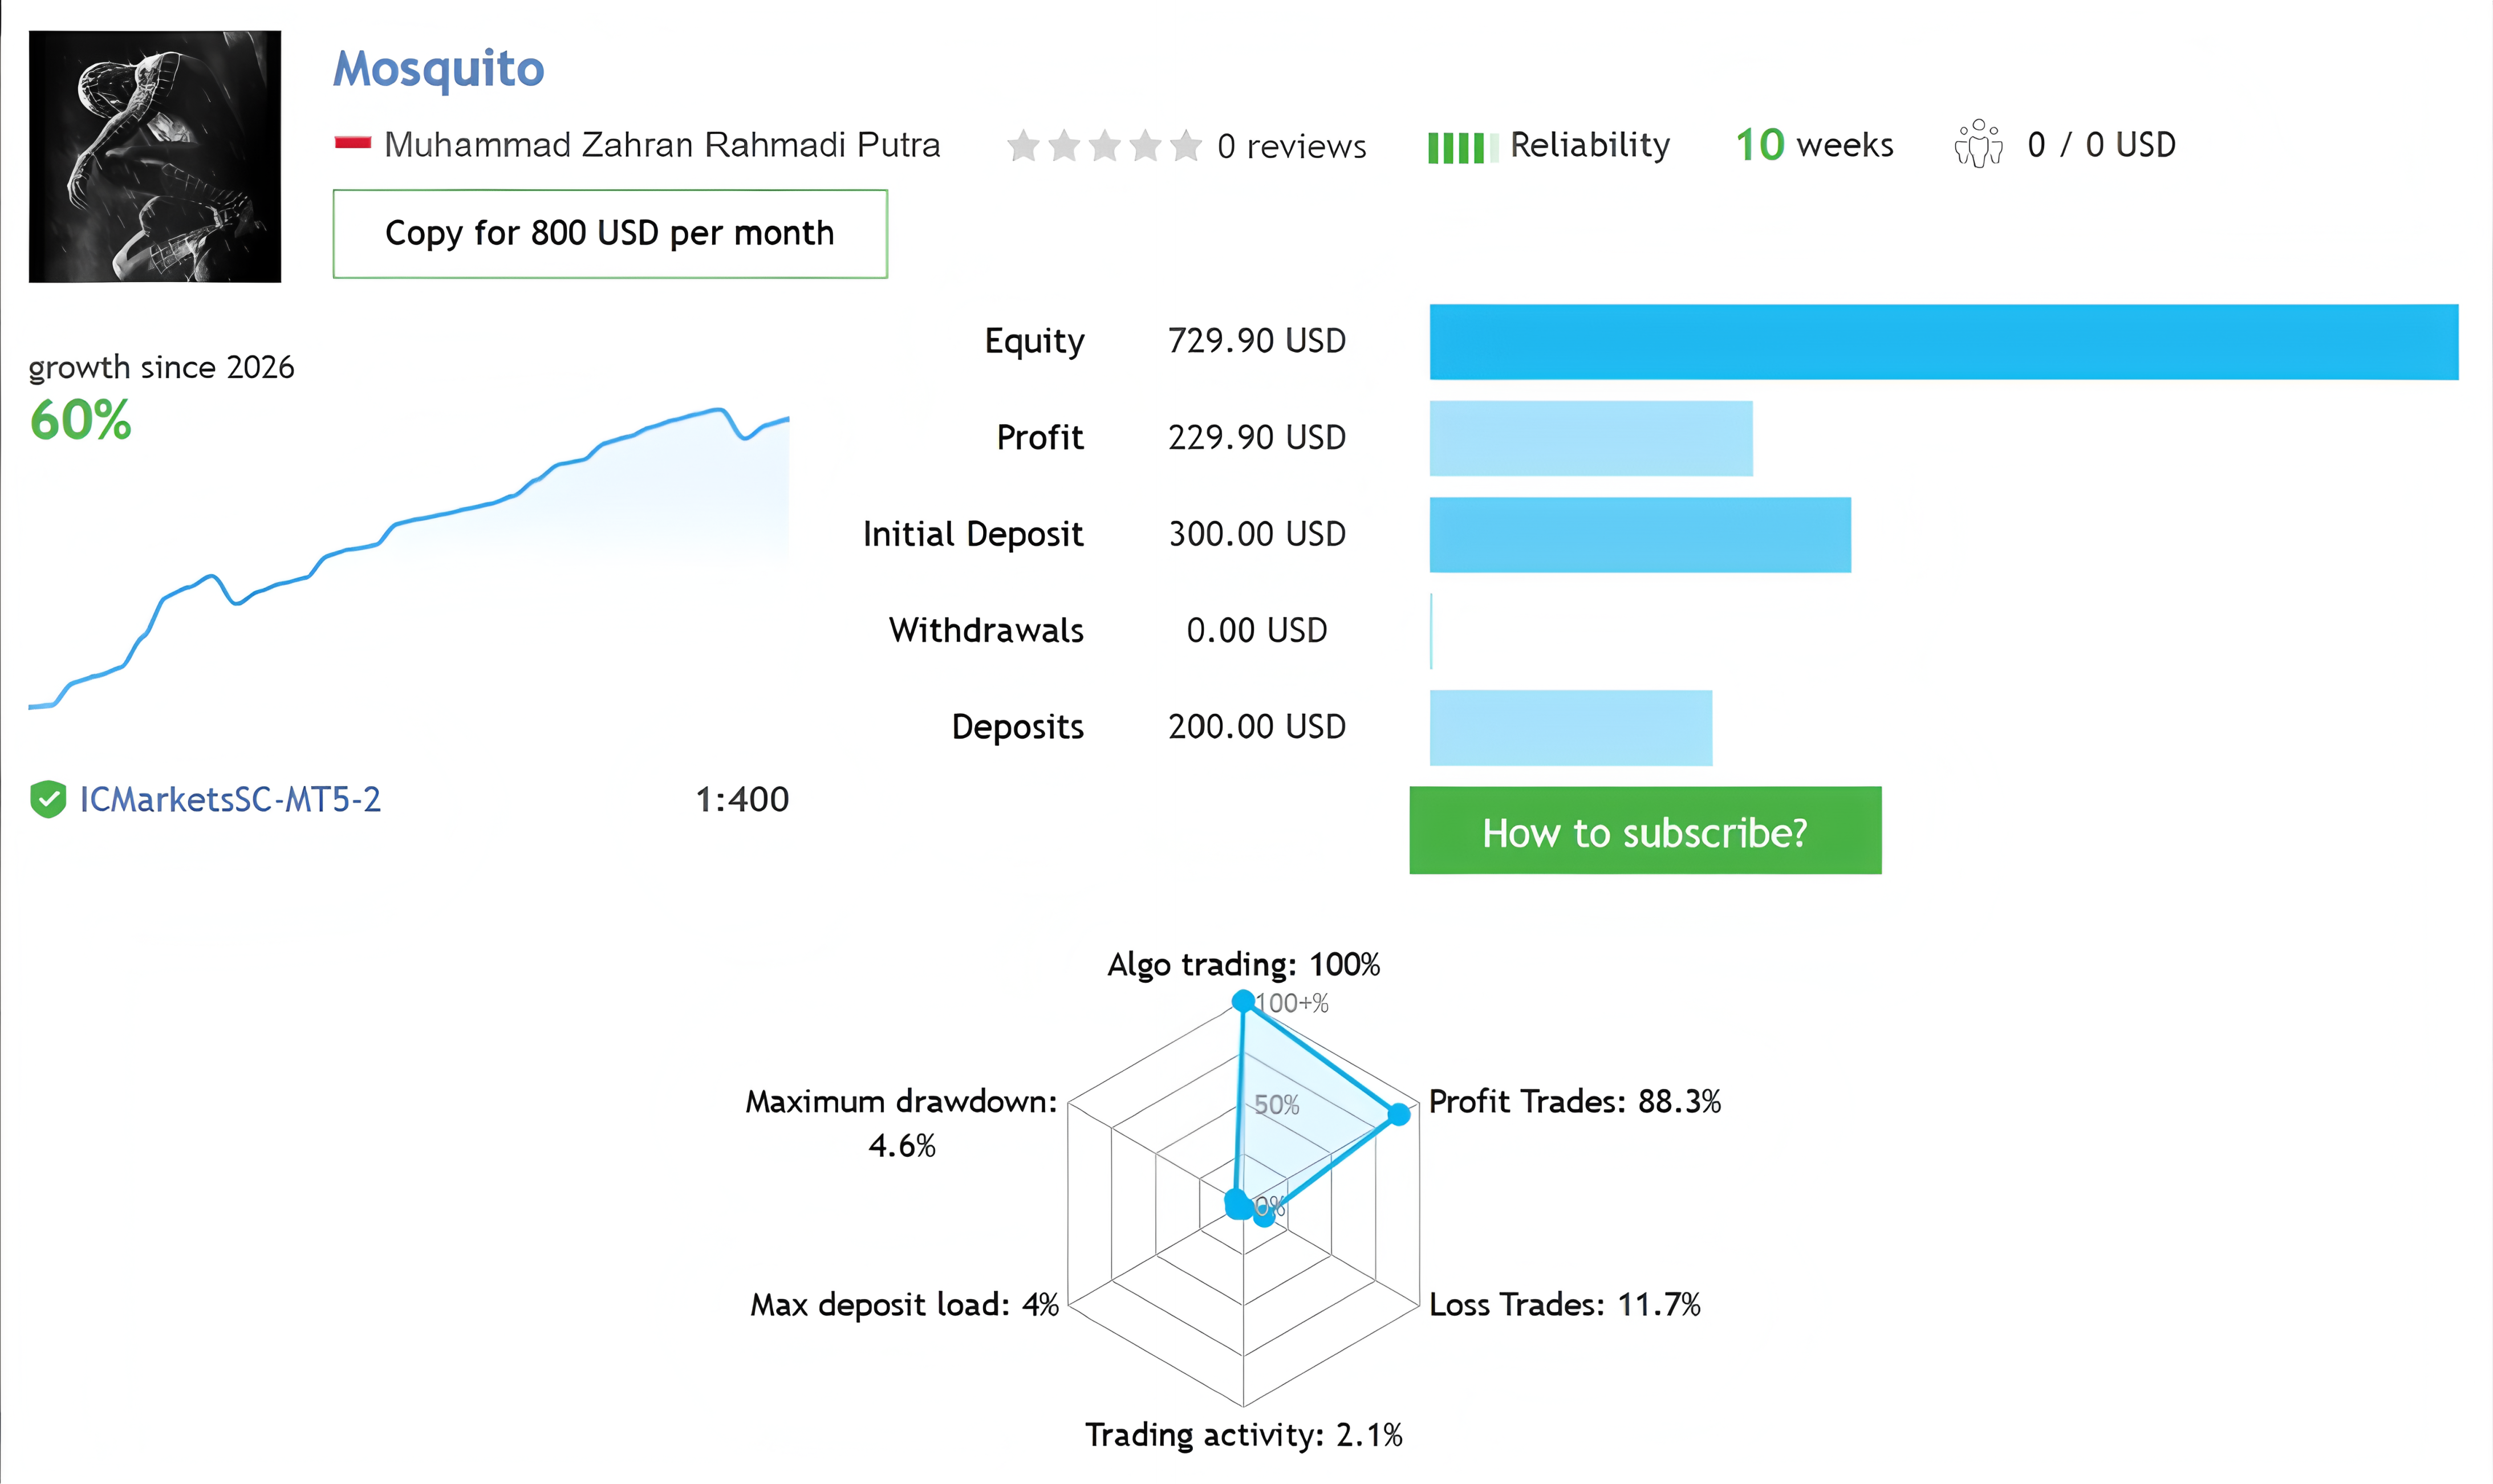Click the 10 weeks duration label
The image size is (2493, 1484).
[1814, 145]
